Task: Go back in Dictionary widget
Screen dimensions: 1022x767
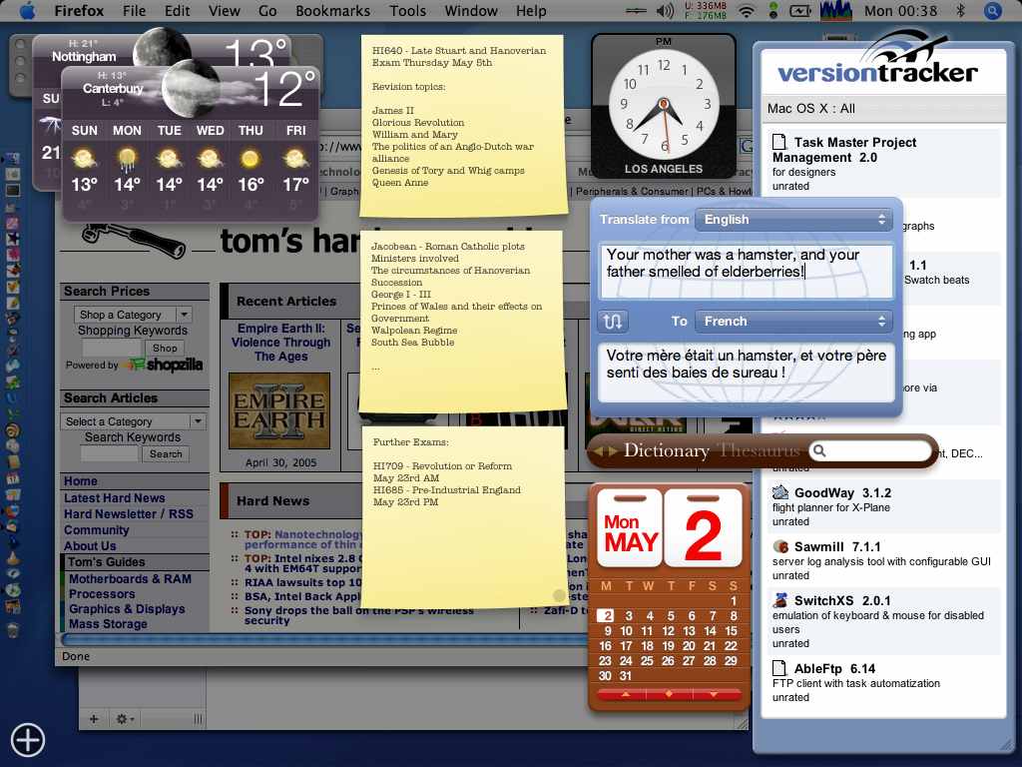Action: 597,450
